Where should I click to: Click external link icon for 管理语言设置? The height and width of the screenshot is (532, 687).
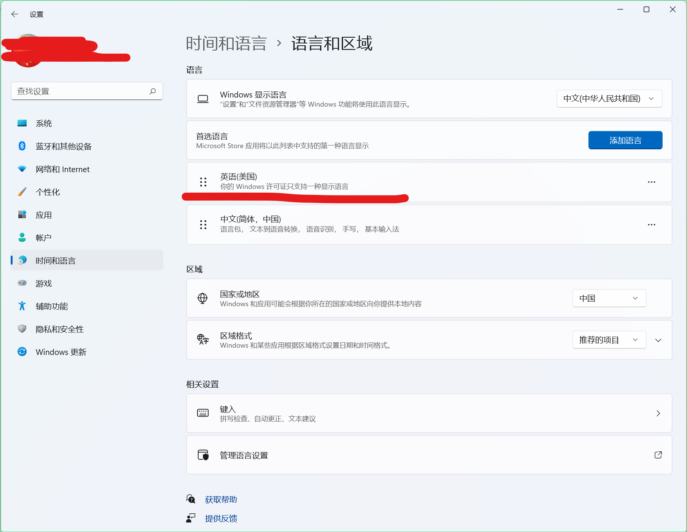tap(658, 455)
